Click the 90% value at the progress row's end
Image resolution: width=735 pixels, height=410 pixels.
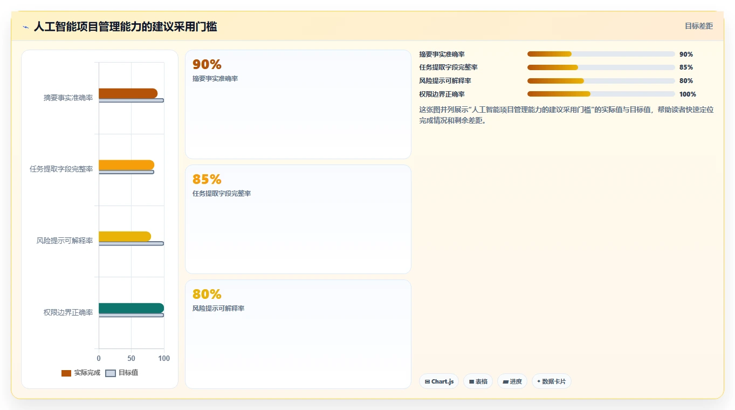686,54
